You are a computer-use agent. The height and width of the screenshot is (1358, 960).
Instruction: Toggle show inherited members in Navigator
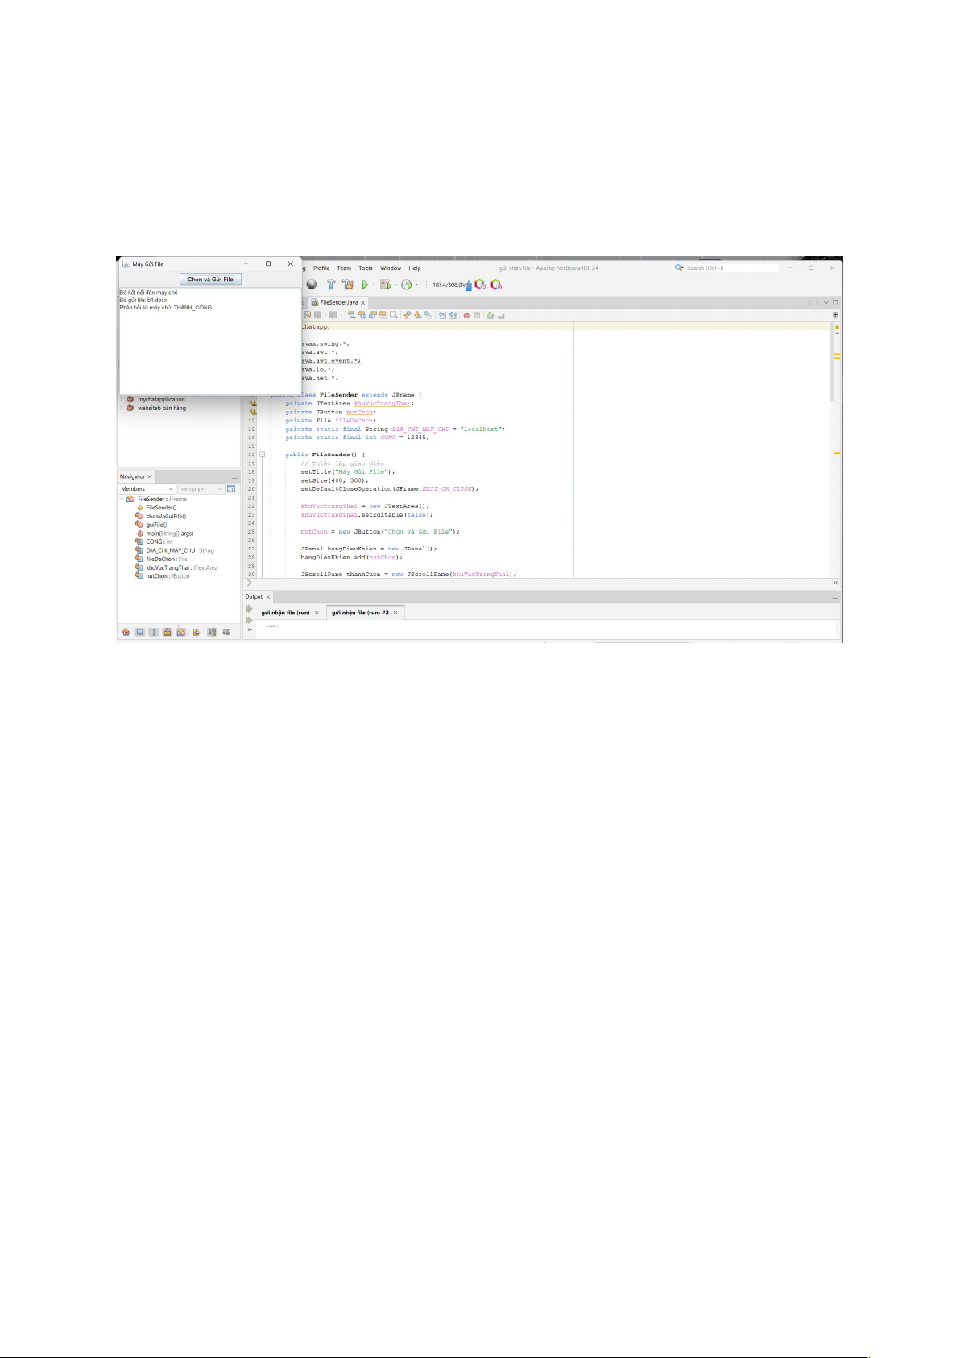coord(126,633)
